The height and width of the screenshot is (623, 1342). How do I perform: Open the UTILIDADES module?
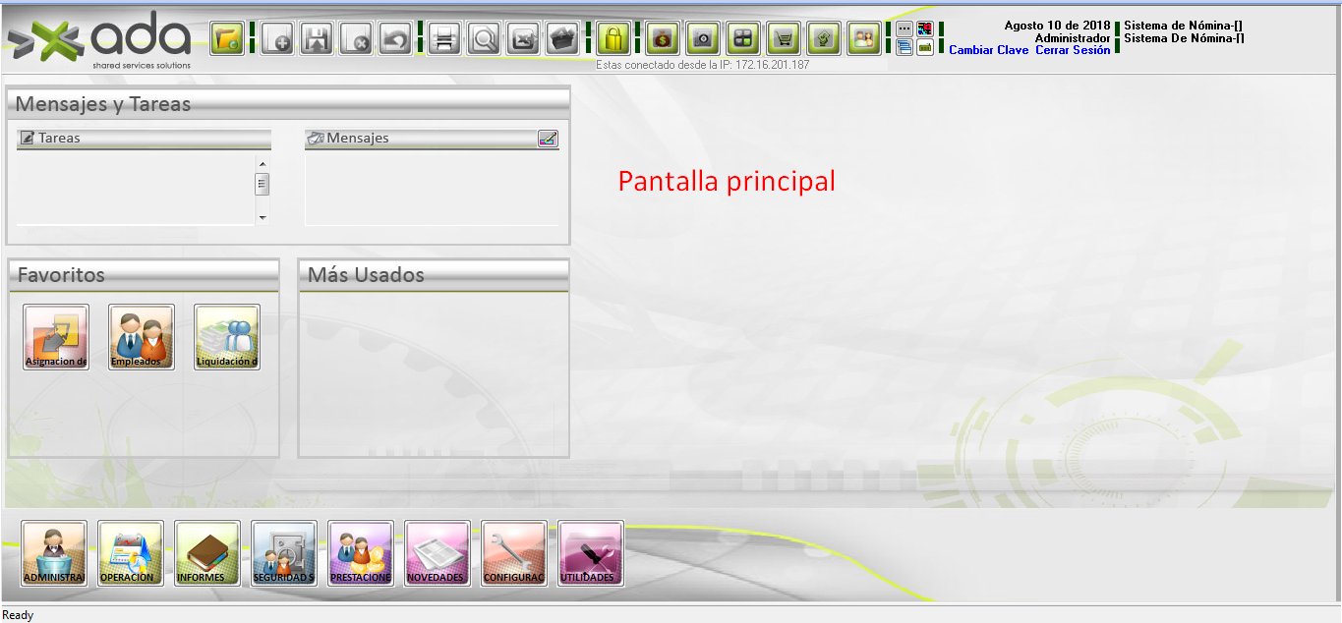[x=590, y=553]
